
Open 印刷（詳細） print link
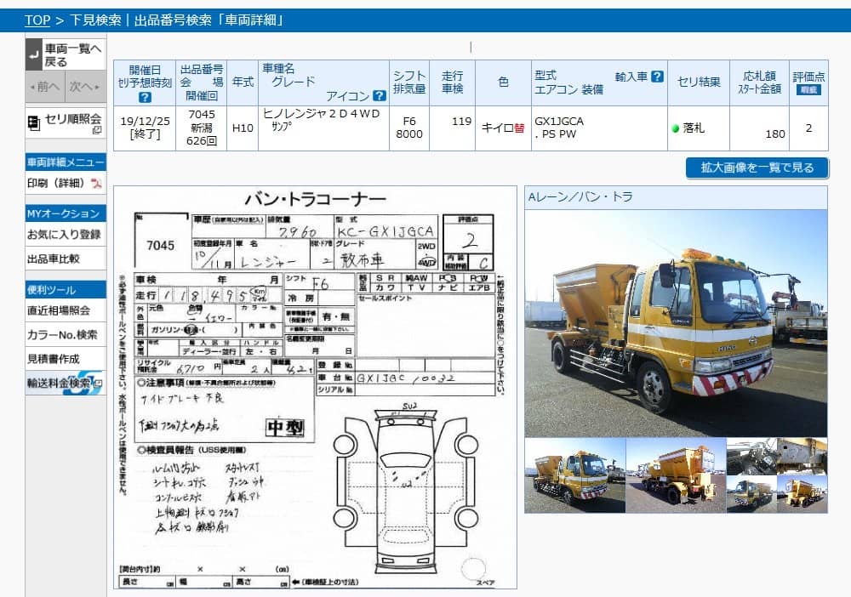[x=56, y=184]
